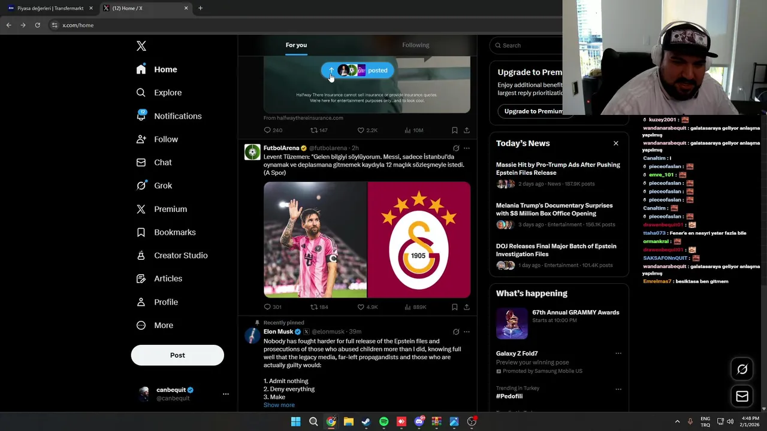Open Chat from the sidebar
The image size is (767, 431).
tap(154, 162)
